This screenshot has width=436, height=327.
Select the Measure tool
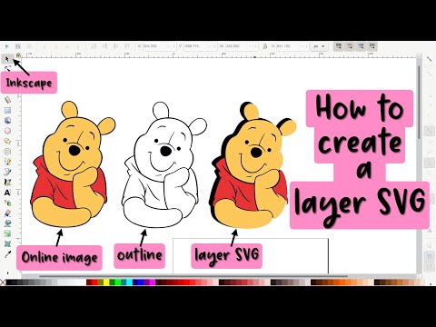point(7,100)
